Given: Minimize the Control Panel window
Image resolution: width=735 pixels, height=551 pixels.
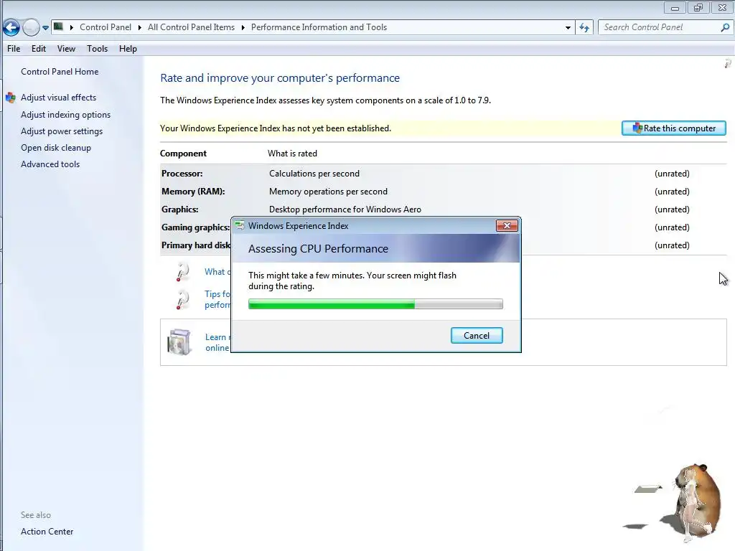Looking at the screenshot, I should point(675,7).
